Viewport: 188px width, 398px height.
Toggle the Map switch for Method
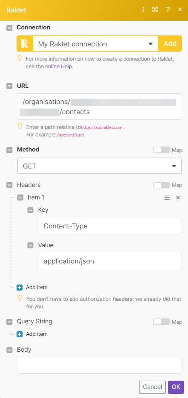tap(161, 150)
